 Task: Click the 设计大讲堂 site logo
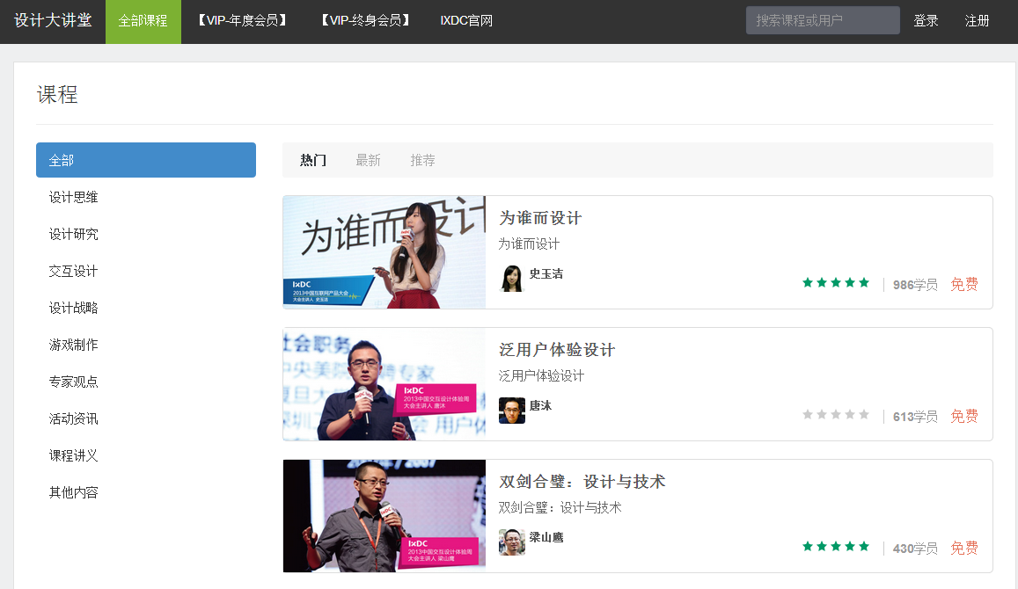53,21
